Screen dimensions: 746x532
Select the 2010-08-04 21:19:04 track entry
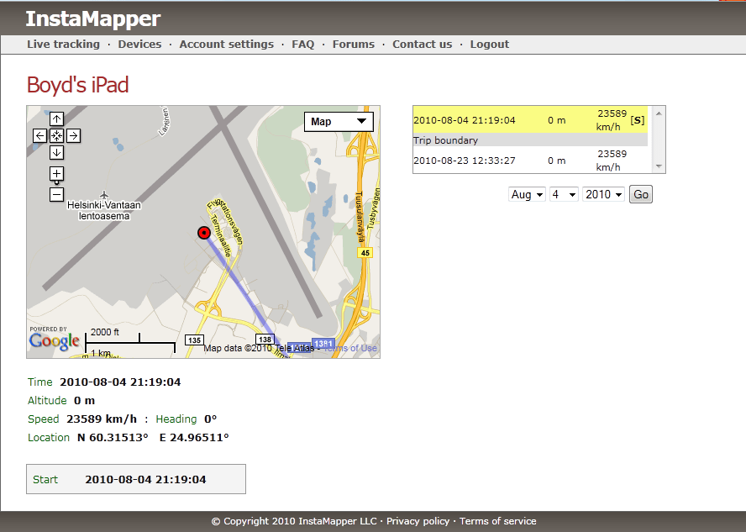[x=530, y=120]
